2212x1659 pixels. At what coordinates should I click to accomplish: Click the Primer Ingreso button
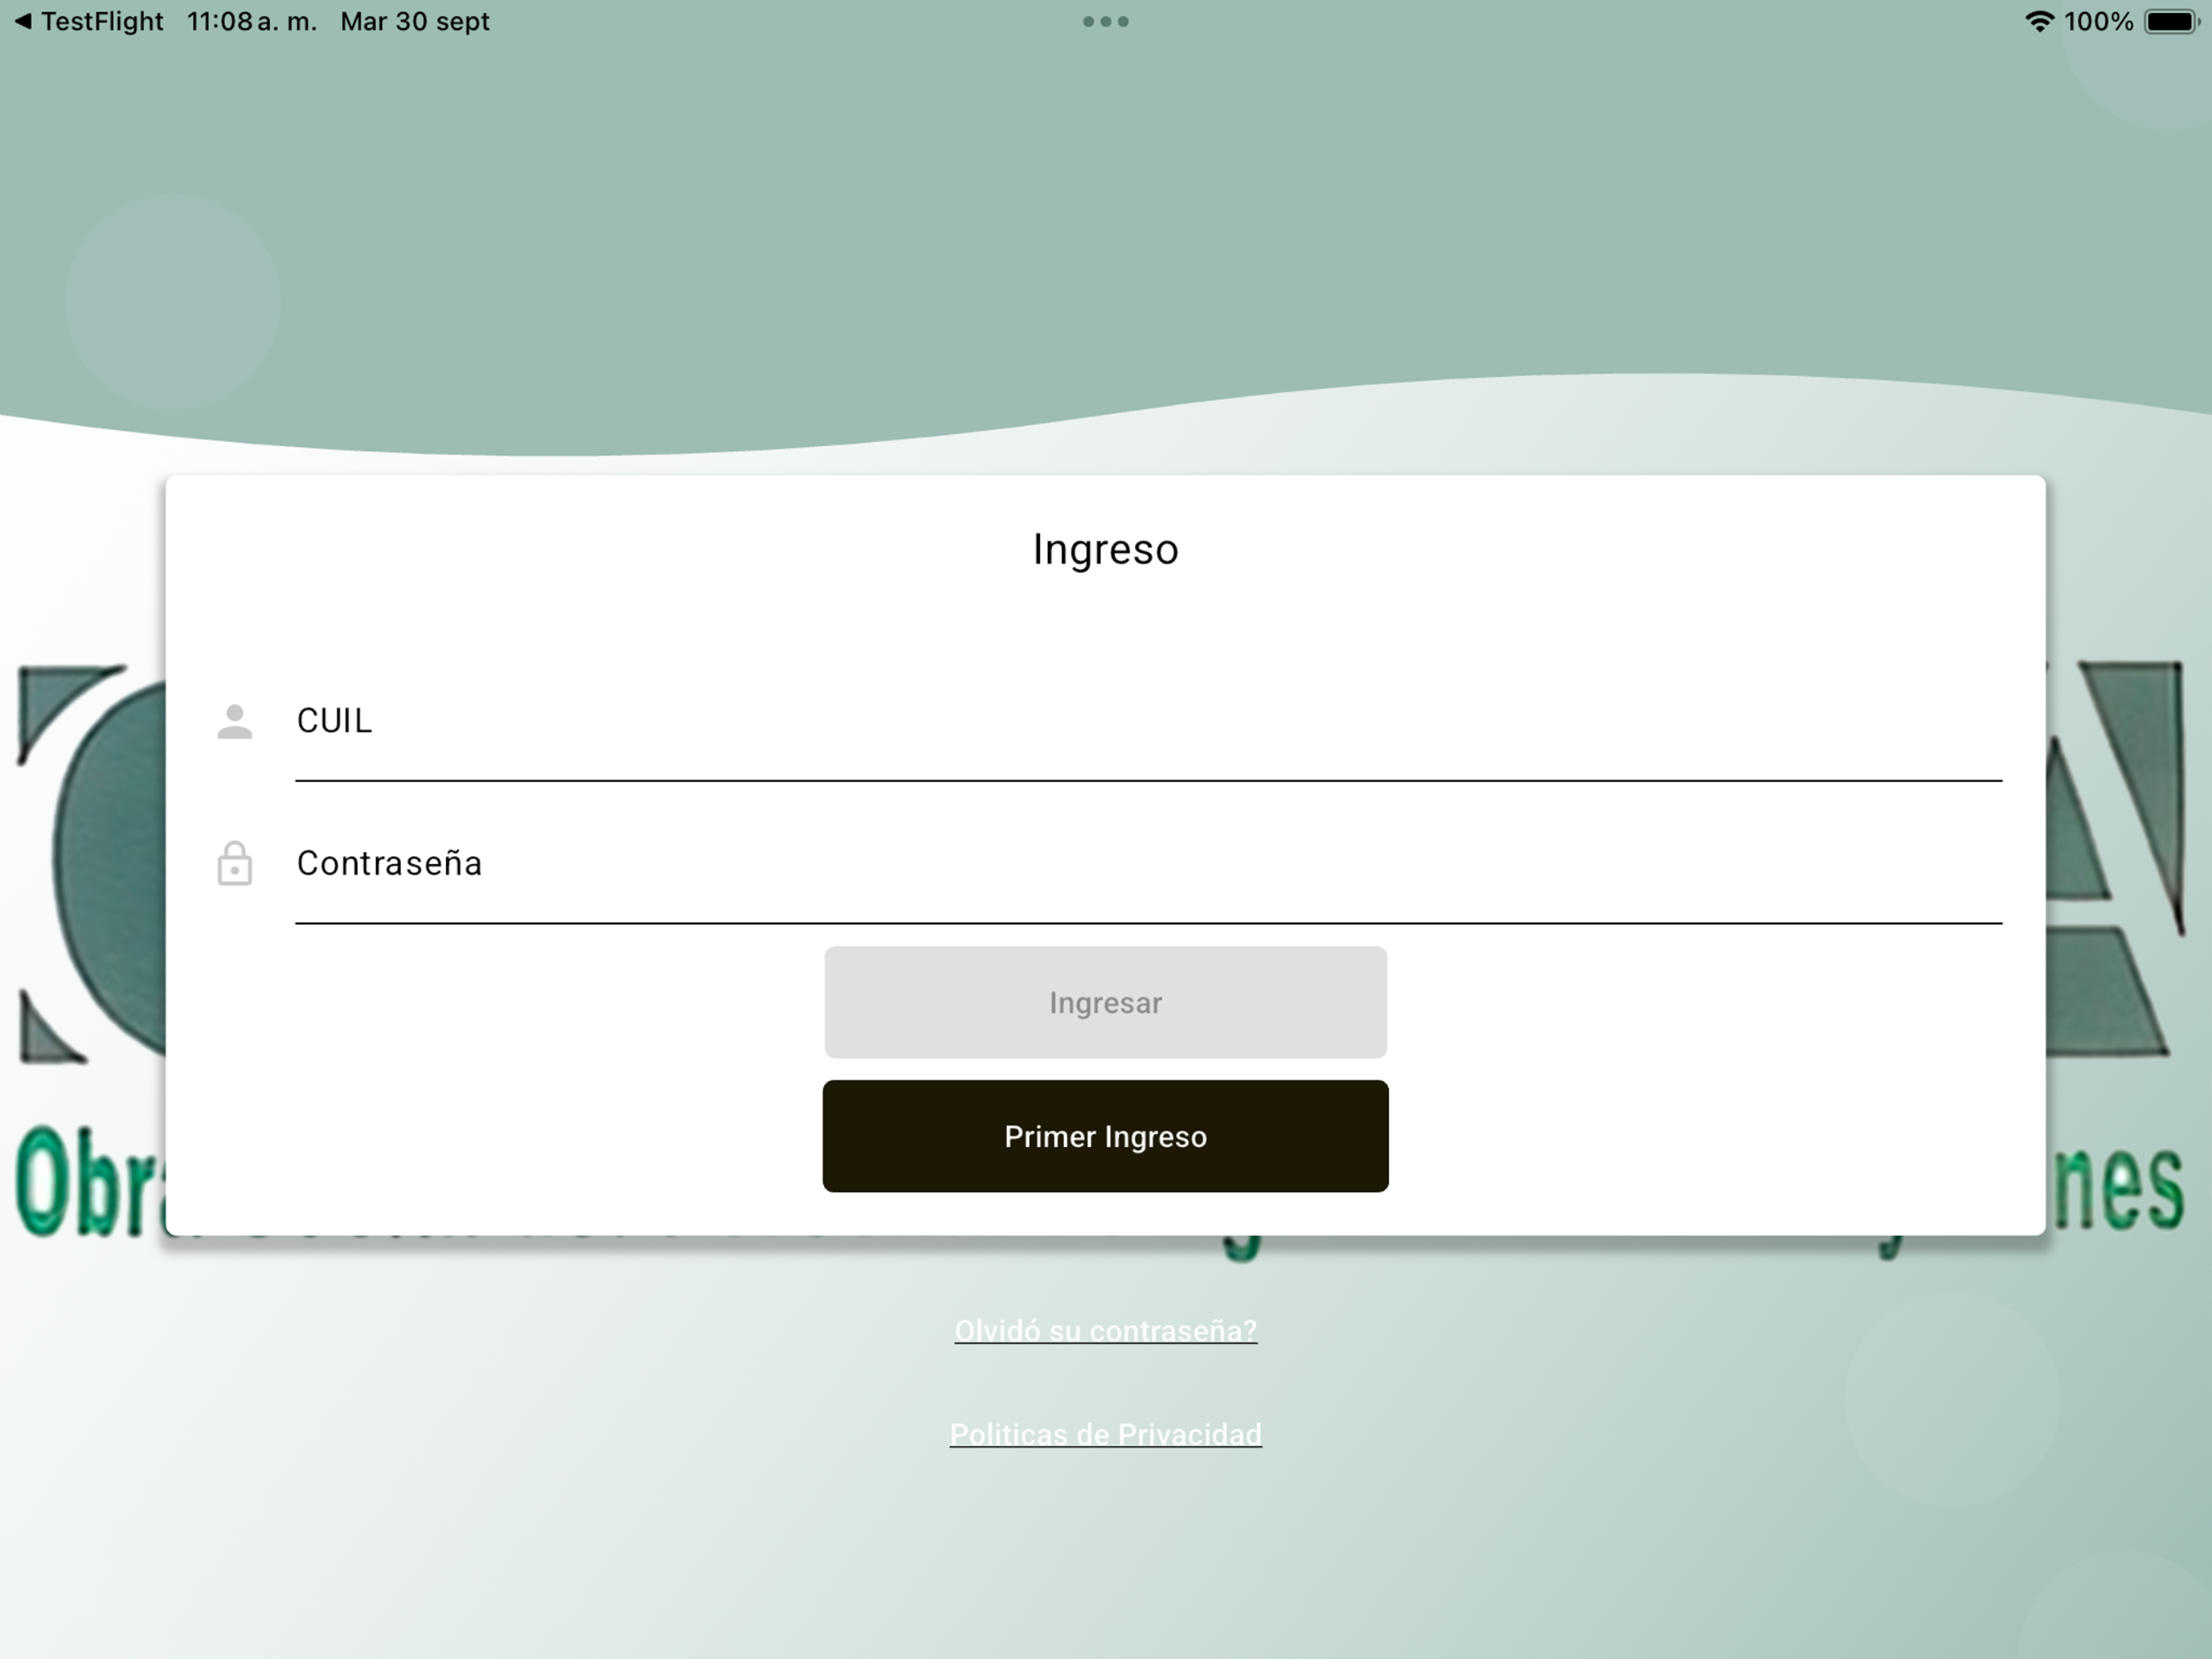(1105, 1136)
